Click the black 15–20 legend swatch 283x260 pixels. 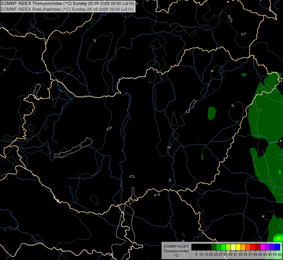(x=209, y=247)
